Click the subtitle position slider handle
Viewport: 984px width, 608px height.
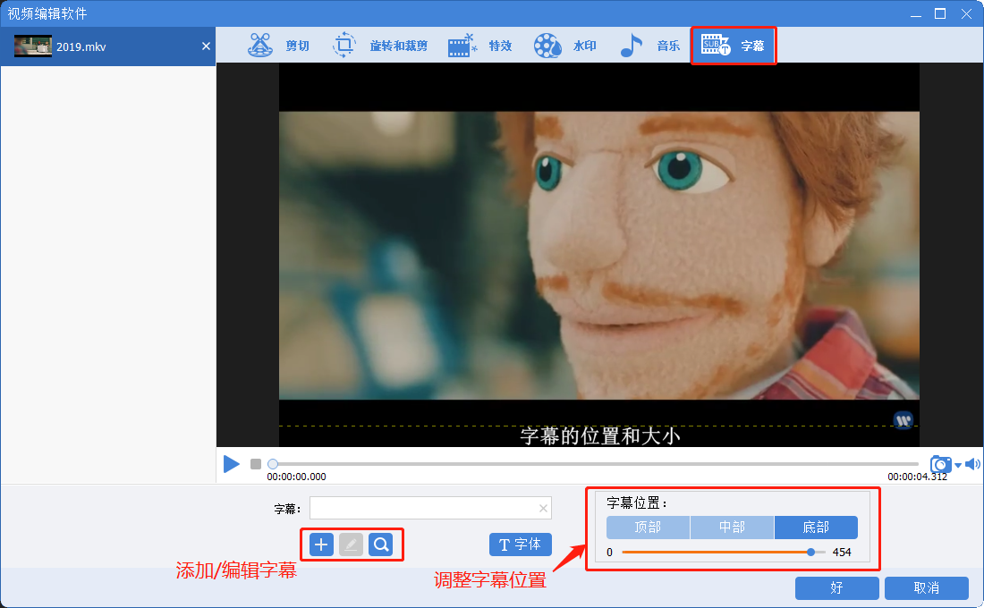tap(810, 553)
